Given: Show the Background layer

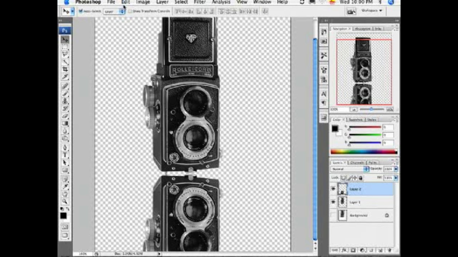Looking at the screenshot, I should pos(333,215).
